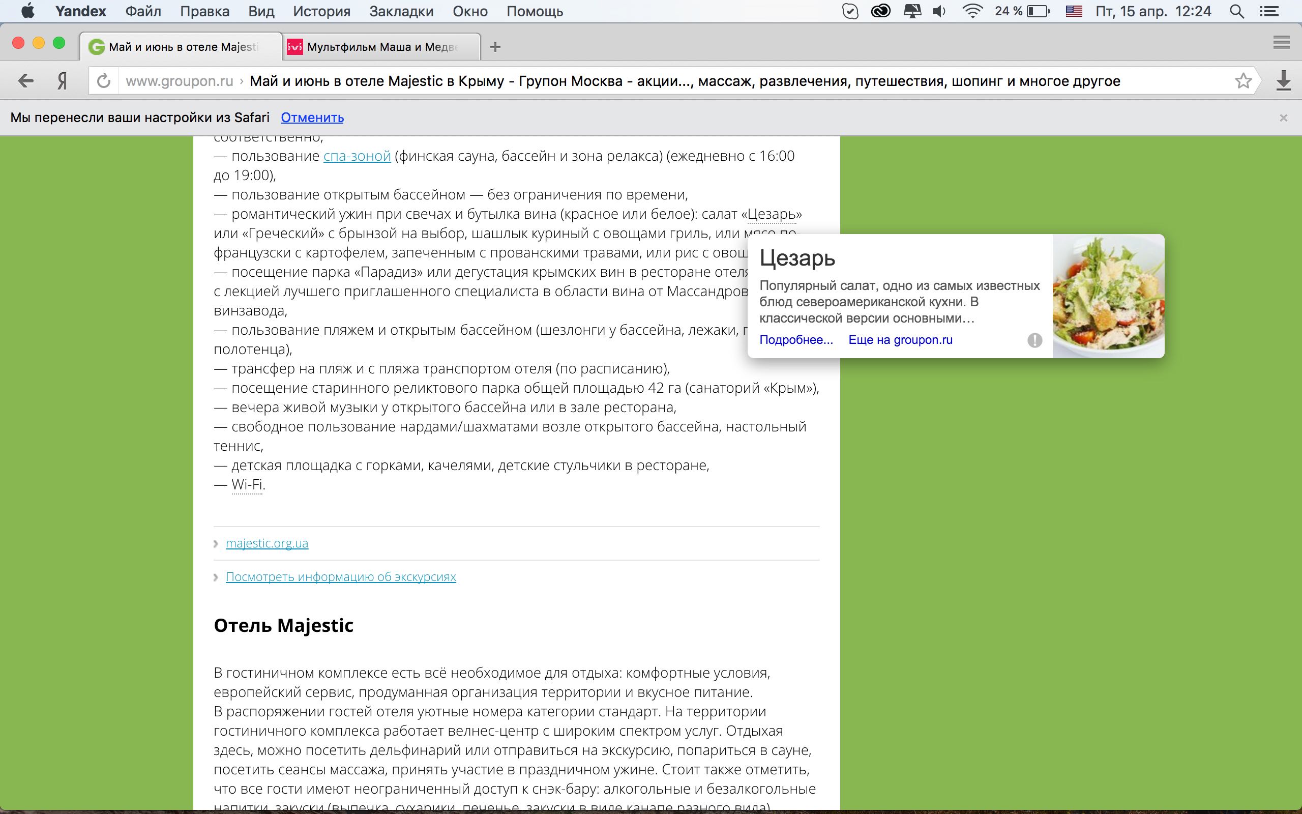The image size is (1302, 814).
Task: Click the exclamation report icon in popup
Action: click(x=1034, y=340)
